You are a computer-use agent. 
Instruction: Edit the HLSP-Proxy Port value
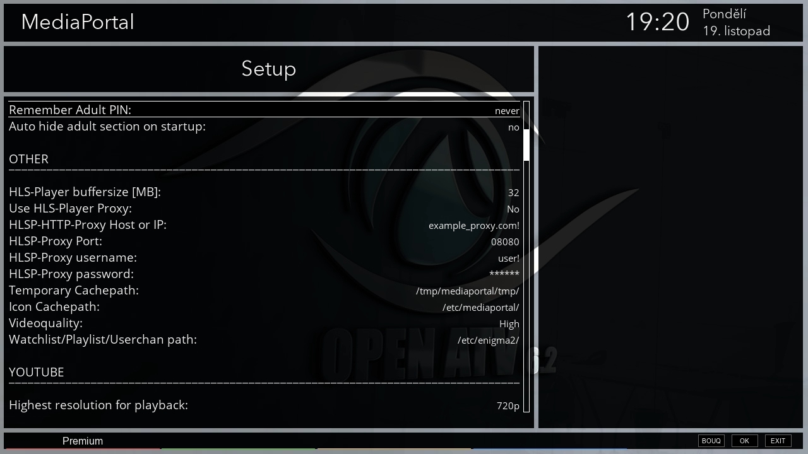[504, 242]
